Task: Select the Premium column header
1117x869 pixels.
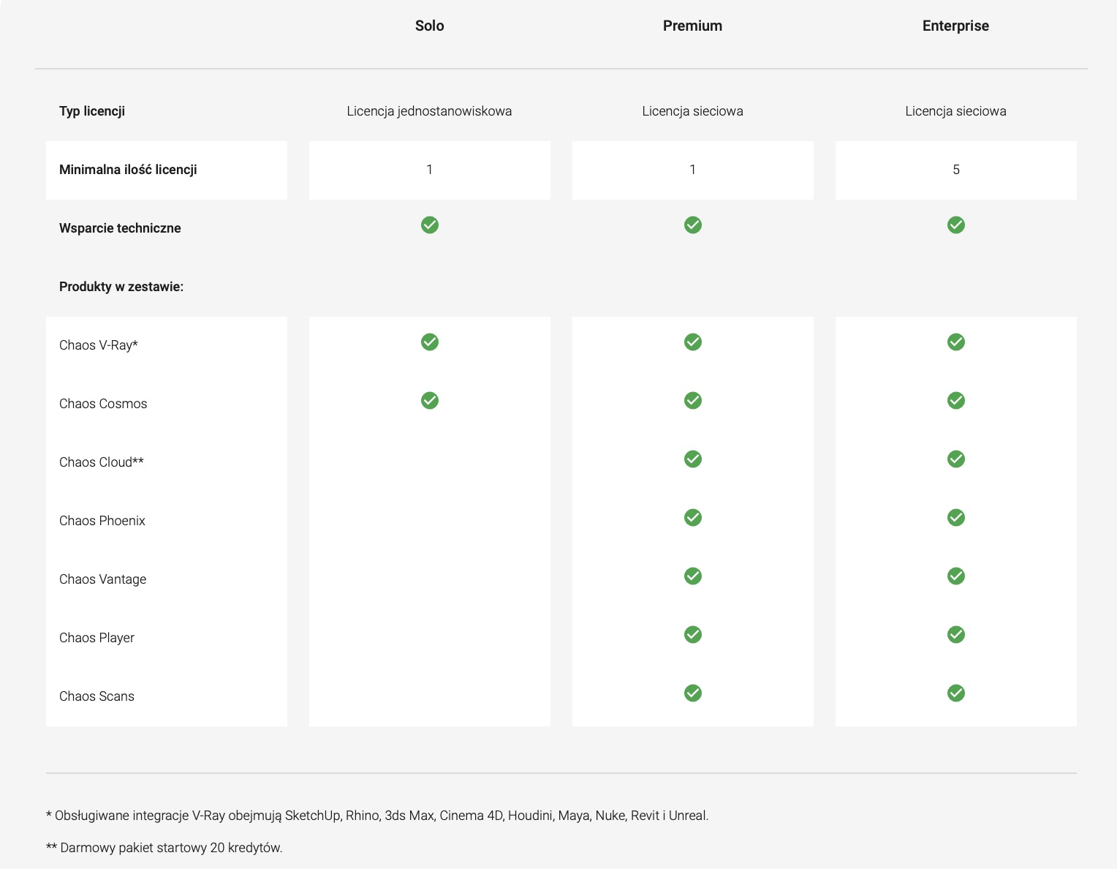Action: click(x=693, y=26)
